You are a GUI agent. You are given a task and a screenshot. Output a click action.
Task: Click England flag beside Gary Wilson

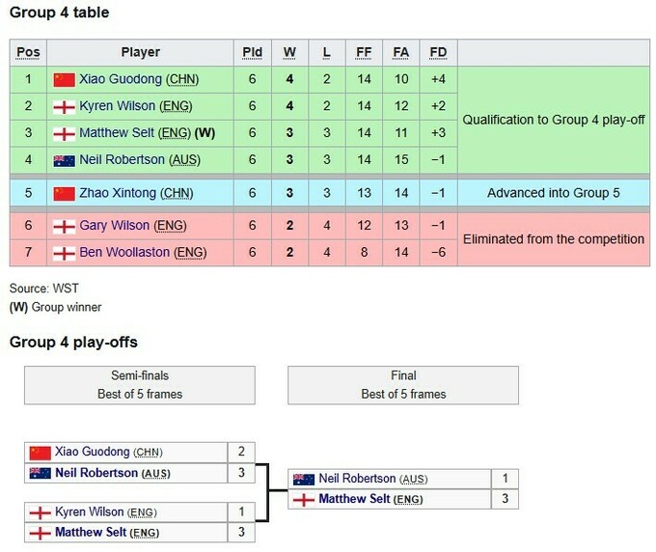[64, 226]
